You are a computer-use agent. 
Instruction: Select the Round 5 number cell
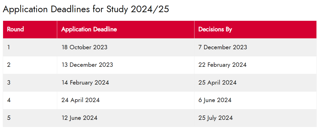click(9, 118)
